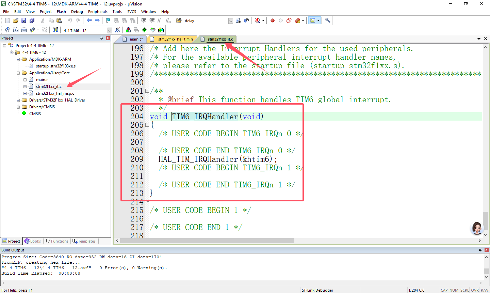The image size is (490, 293).
Task: Click the Build target icon
Action: click(16, 30)
